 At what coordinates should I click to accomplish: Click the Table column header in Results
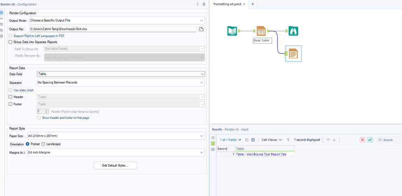[x=265, y=149]
